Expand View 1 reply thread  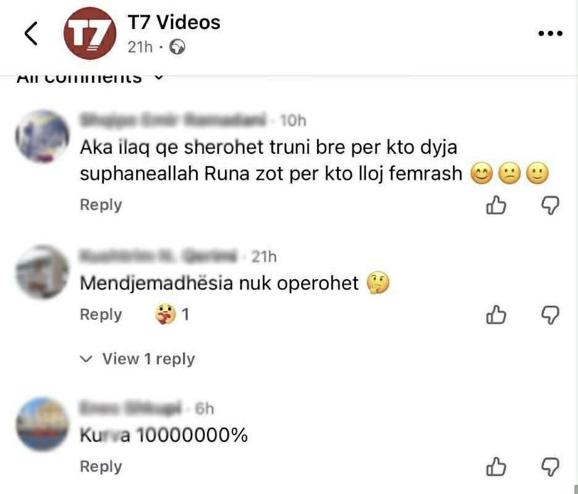[x=137, y=359]
